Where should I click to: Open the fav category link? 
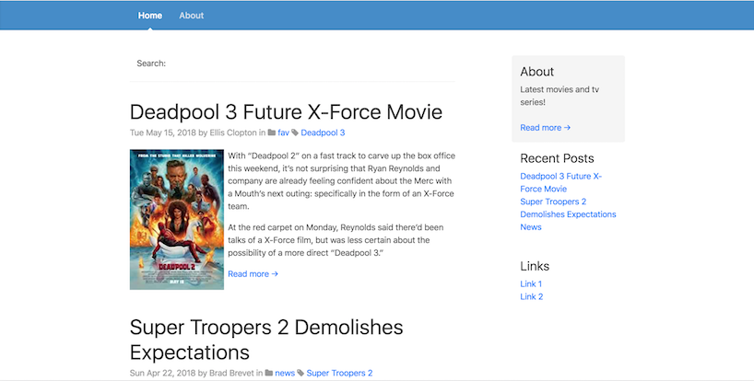click(284, 133)
